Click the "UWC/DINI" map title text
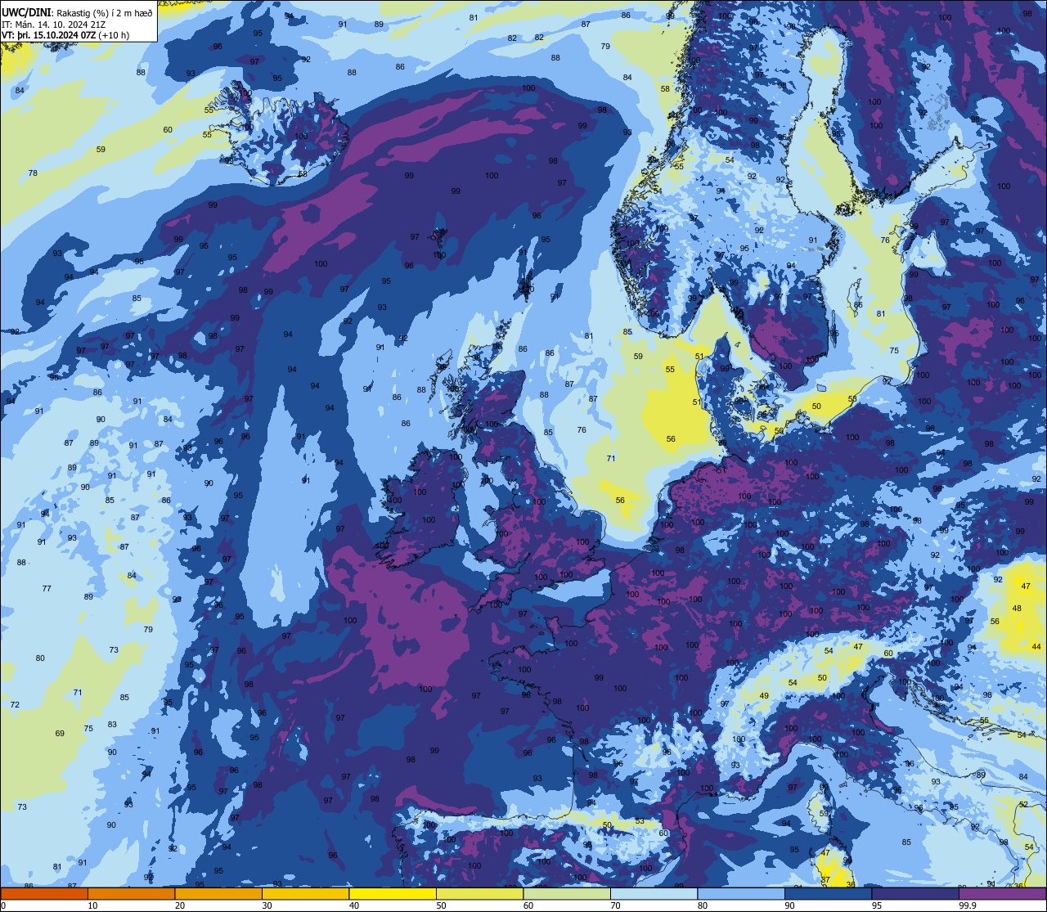The image size is (1047, 912). [26, 13]
